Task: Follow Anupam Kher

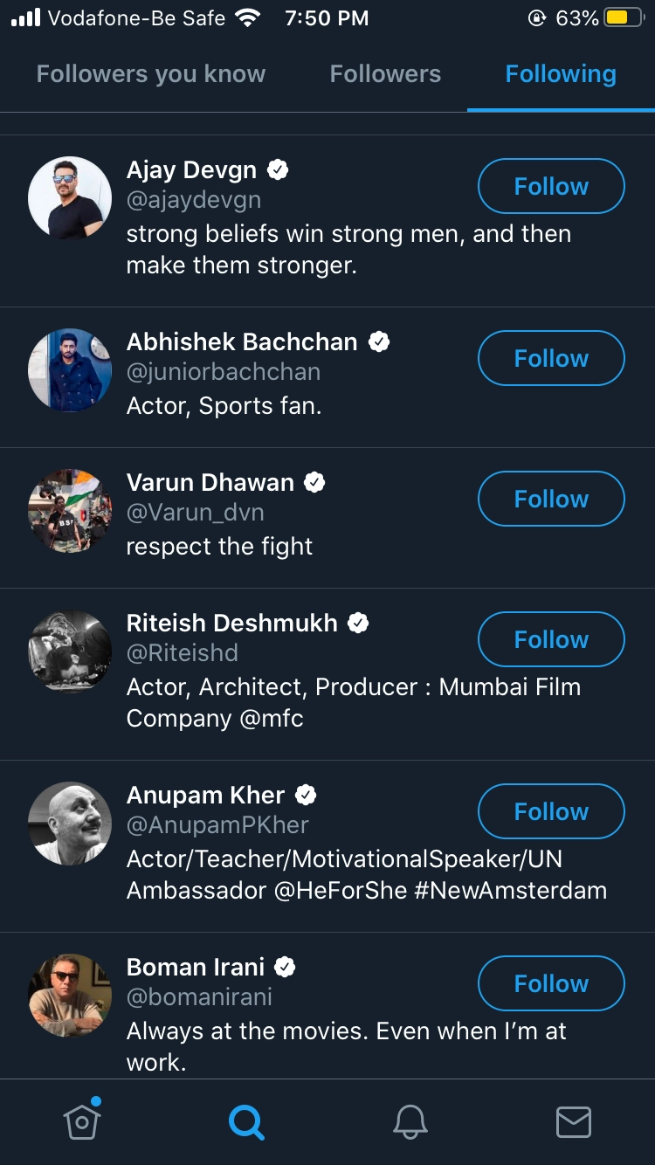Action: (x=551, y=811)
